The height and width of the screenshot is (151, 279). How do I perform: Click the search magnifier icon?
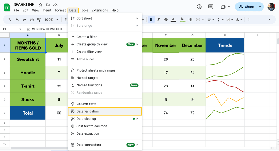click(x=9, y=20)
